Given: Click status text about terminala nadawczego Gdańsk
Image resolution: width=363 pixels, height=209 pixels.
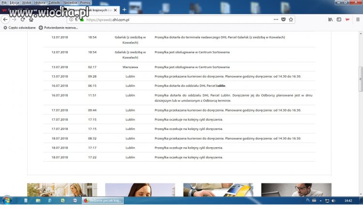Looking at the screenshot, I should (x=220, y=37).
